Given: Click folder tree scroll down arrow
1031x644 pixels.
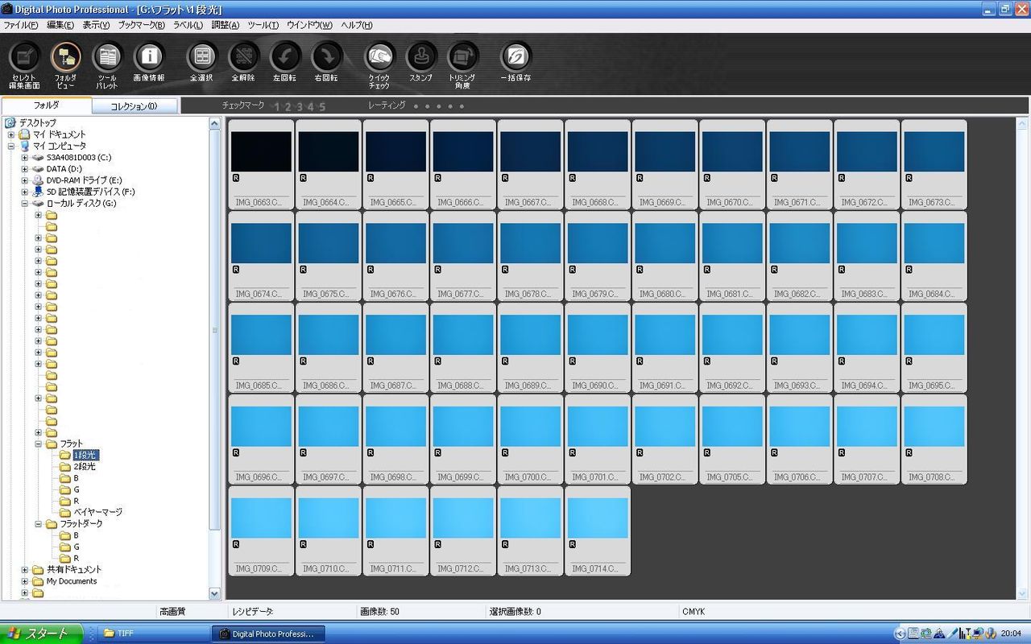Looking at the screenshot, I should pos(214,593).
